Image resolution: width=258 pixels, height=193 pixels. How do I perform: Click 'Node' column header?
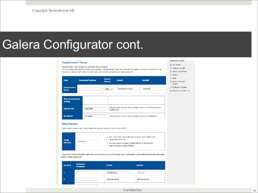click(66, 80)
